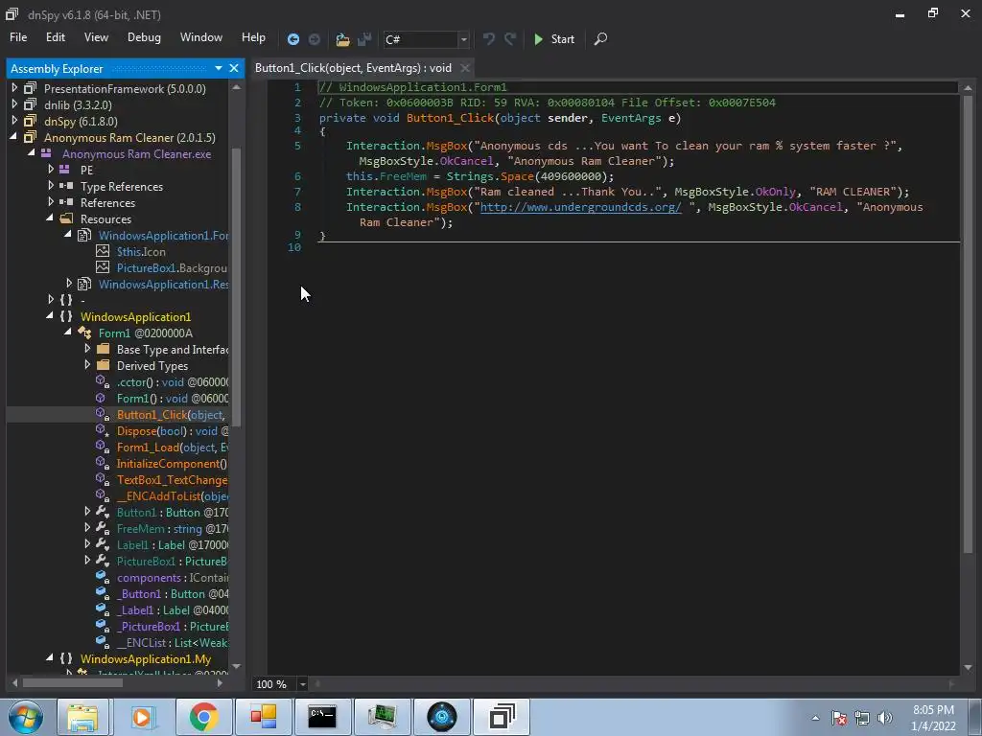Image resolution: width=982 pixels, height=736 pixels.
Task: Select the __ENCList field
Action: [173, 643]
